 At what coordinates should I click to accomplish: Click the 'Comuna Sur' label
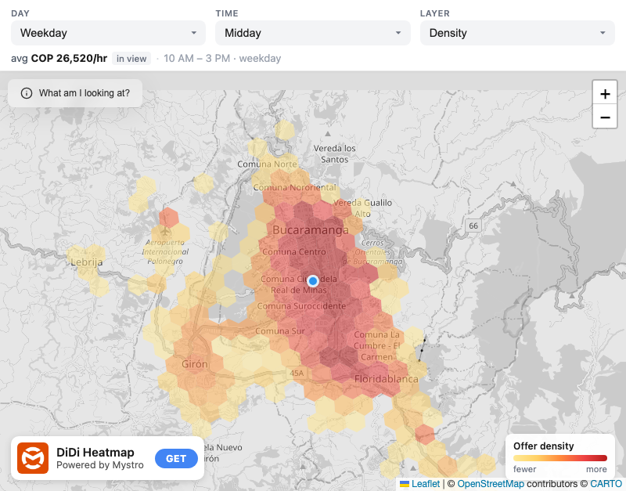[x=280, y=331]
